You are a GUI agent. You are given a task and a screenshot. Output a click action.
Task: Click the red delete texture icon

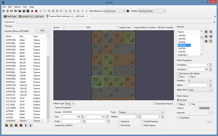coord(21,125)
